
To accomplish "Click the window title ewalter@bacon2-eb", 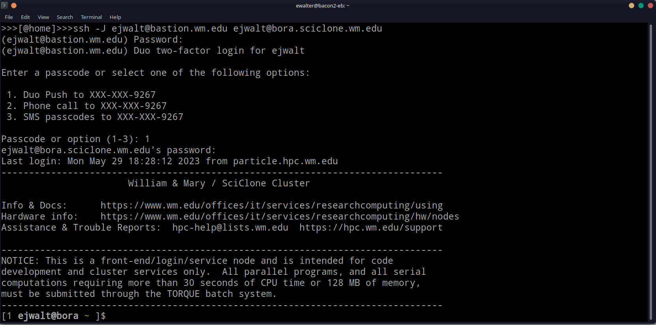I will (x=322, y=6).
